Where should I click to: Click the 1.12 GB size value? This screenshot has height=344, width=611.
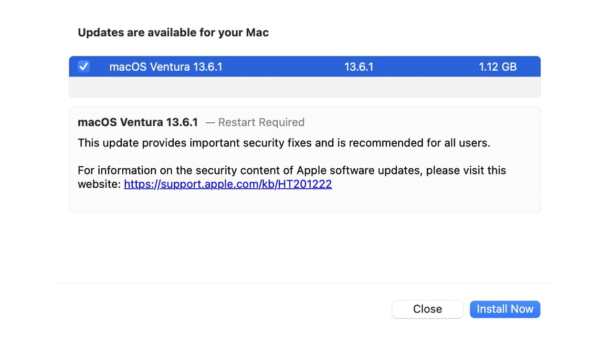(497, 67)
